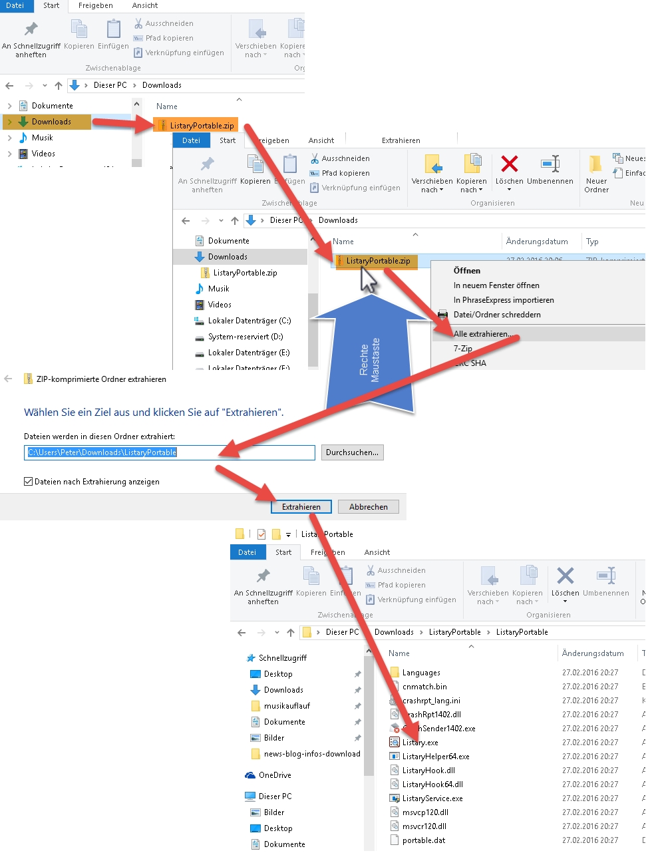
Task: Click the Abbrechen button in the dialog
Action: [x=369, y=507]
